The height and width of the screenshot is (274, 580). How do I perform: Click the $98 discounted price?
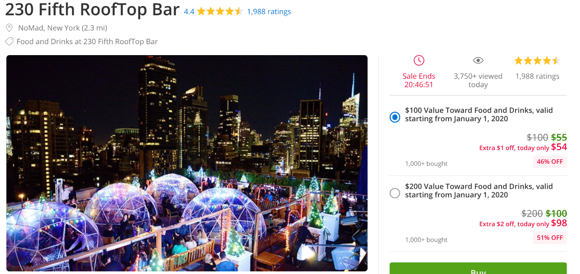[x=559, y=223]
